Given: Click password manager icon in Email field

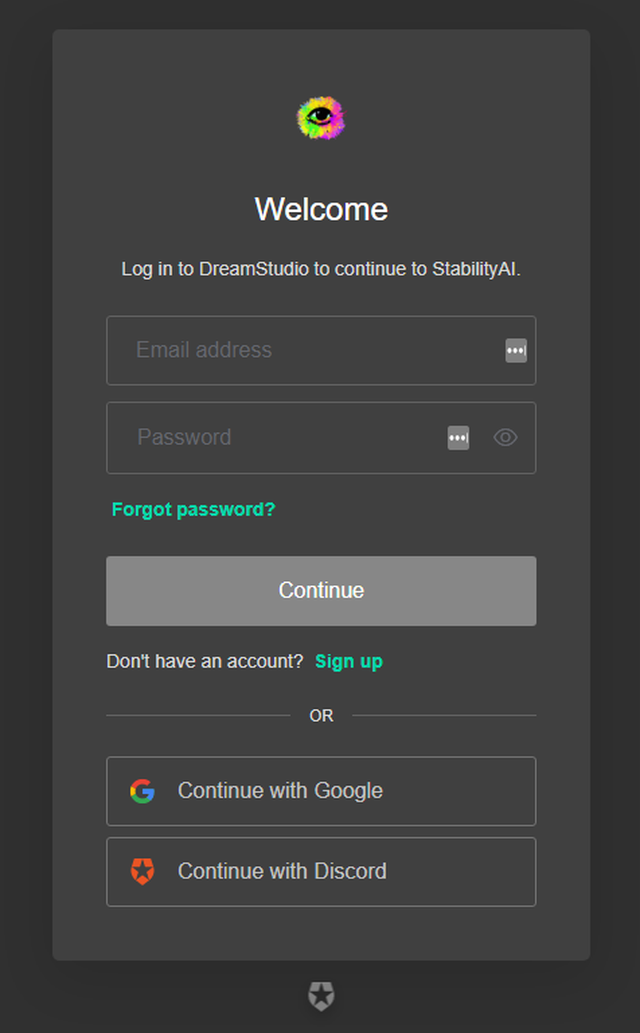Looking at the screenshot, I should point(516,351).
